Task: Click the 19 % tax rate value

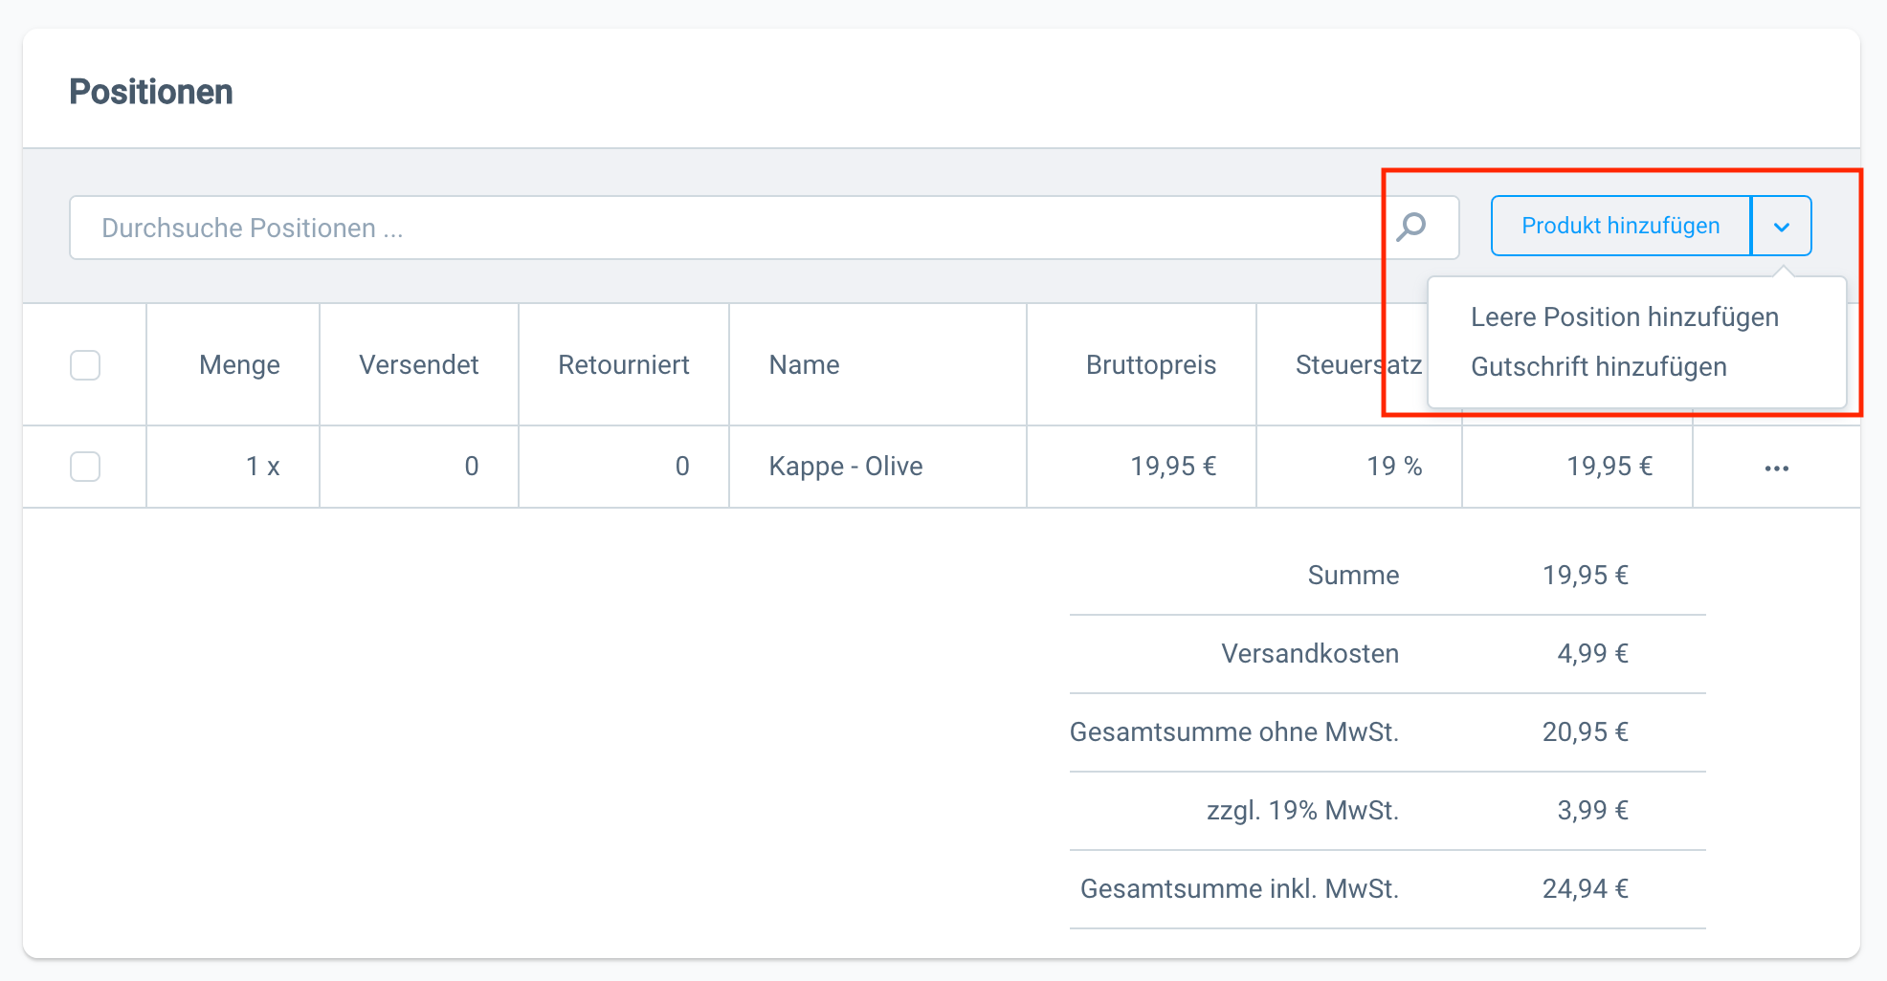Action: tap(1393, 467)
